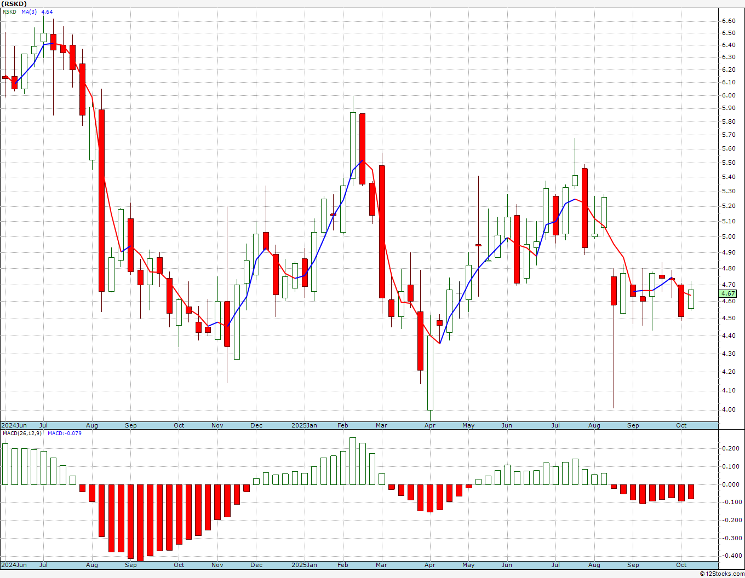The height and width of the screenshot is (578, 745).
Task: Click May on the price chart date axis
Action: coord(468,425)
